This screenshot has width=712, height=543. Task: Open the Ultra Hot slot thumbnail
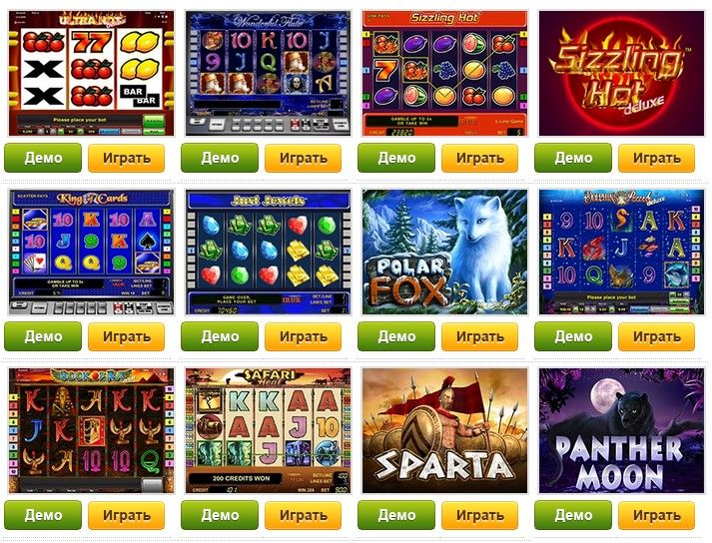(91, 73)
